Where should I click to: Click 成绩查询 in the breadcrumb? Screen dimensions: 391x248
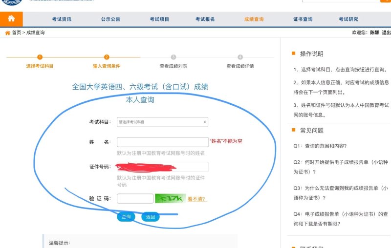click(x=35, y=33)
